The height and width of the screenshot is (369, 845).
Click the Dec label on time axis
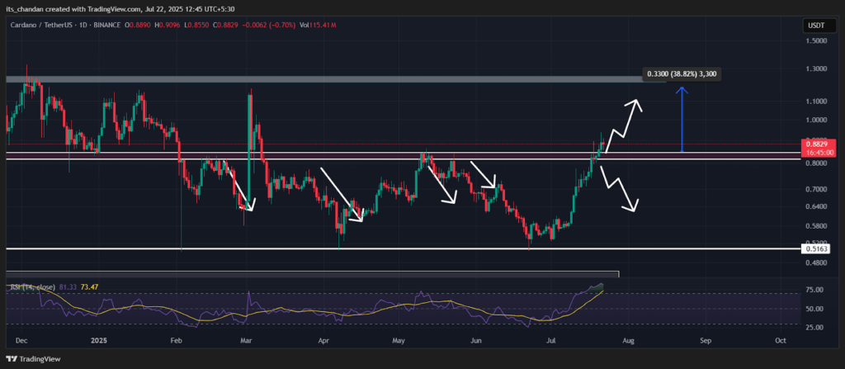pyautogui.click(x=22, y=341)
